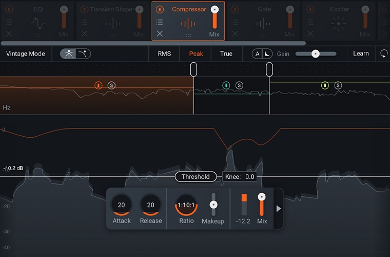390x257 pixels.
Task: Adjust the Gain slider knob
Action: (316, 54)
